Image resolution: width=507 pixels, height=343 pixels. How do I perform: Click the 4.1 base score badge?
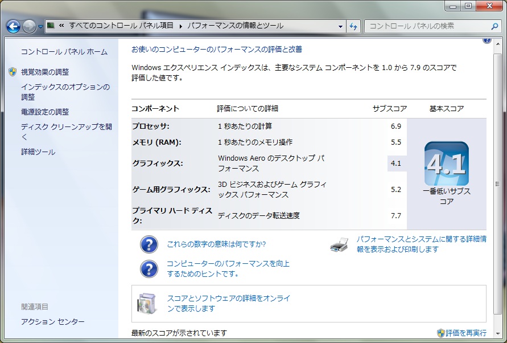tap(447, 164)
